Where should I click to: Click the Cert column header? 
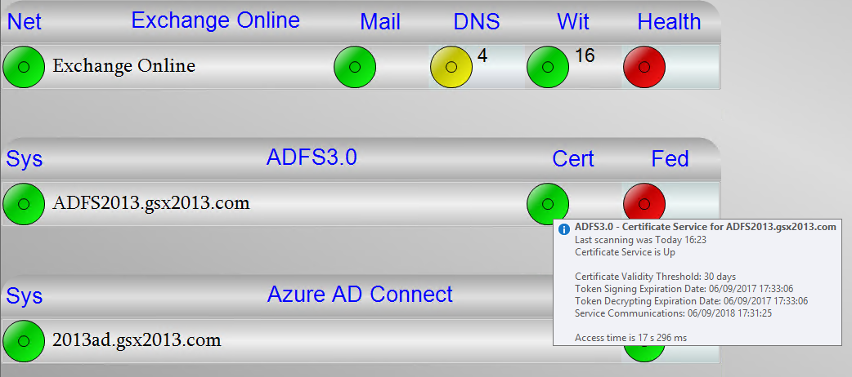(x=573, y=159)
